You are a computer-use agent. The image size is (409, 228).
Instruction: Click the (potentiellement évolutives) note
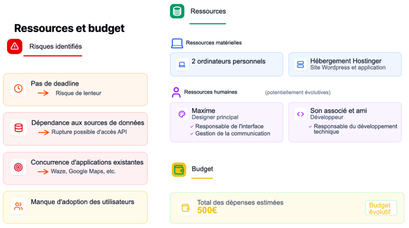pos(298,92)
